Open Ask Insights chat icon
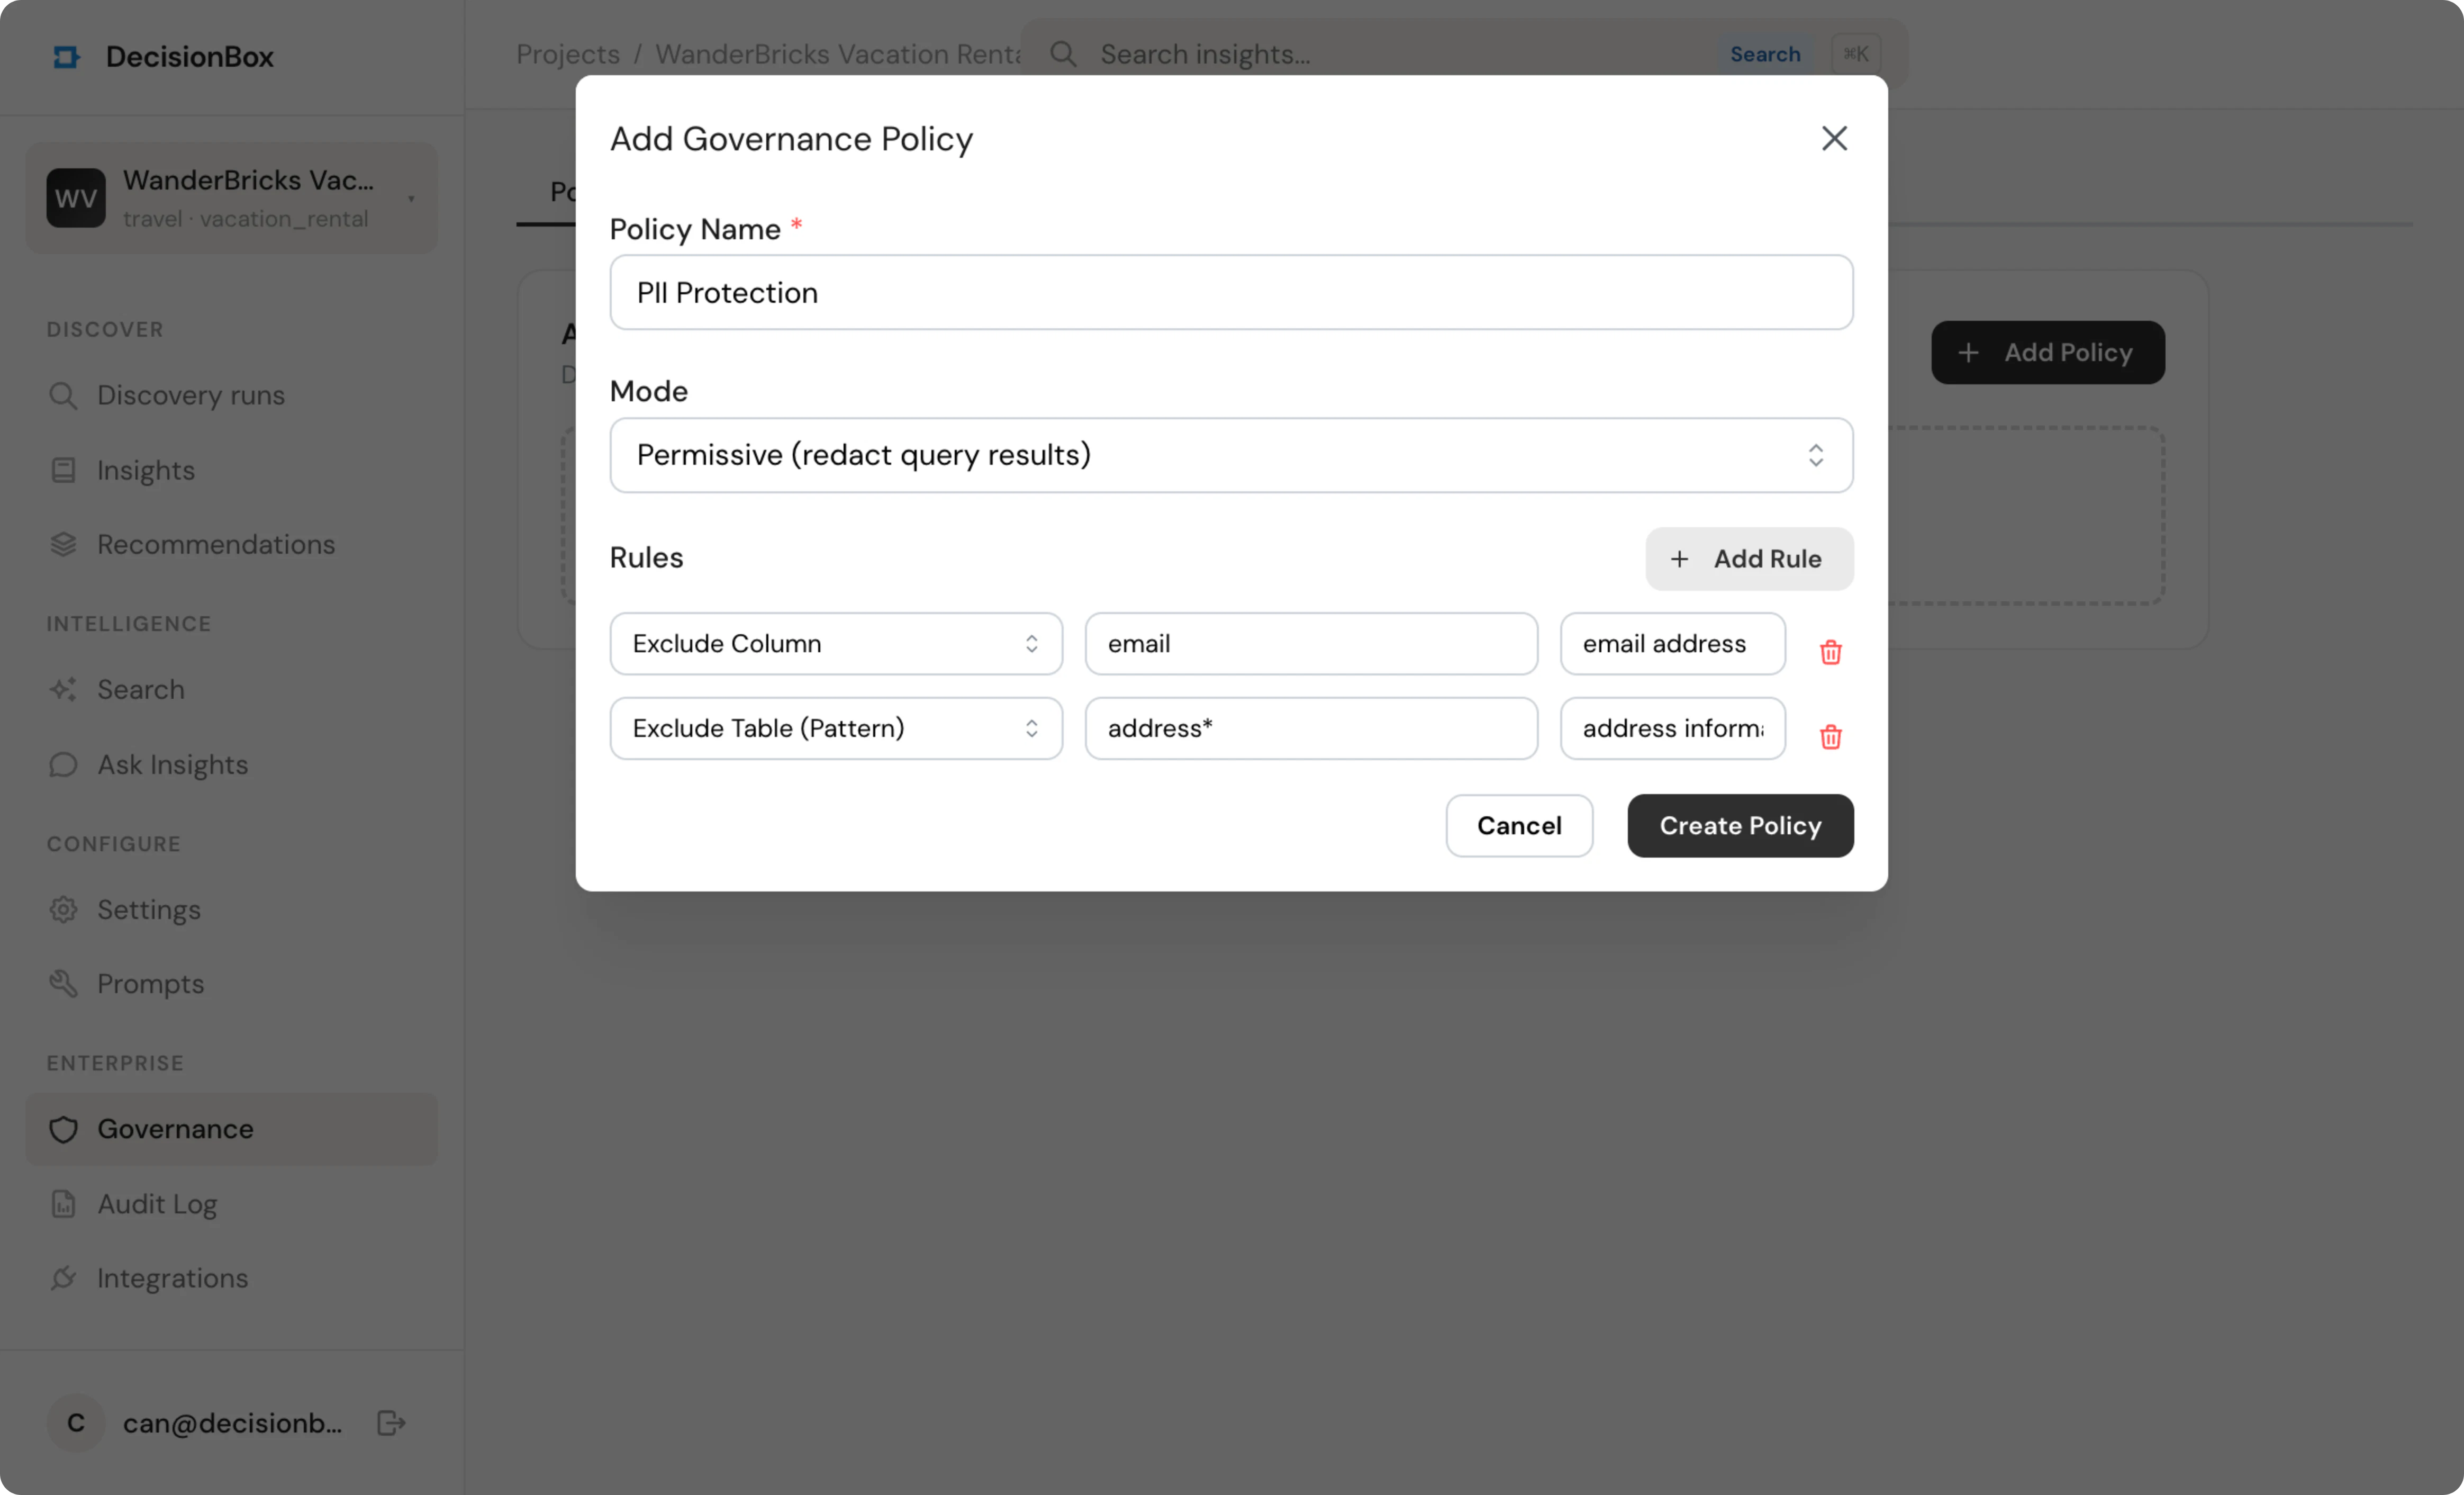This screenshot has height=1495, width=2464. [x=64, y=764]
